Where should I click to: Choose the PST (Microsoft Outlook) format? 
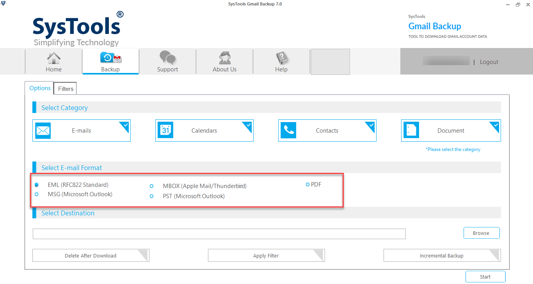coord(151,196)
